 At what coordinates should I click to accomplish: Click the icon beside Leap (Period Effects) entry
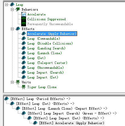point(6,99)
